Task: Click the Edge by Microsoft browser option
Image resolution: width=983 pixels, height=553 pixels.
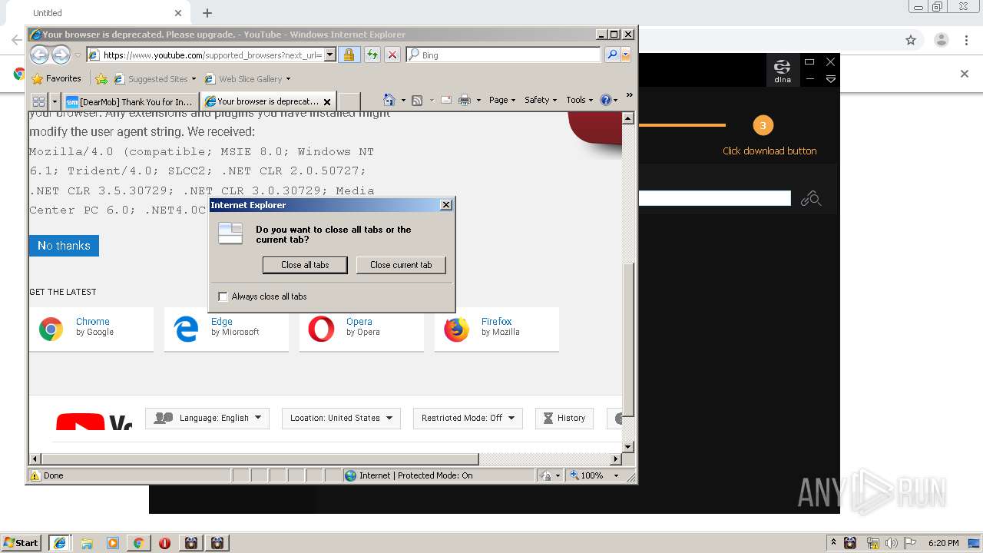Action: [227, 329]
